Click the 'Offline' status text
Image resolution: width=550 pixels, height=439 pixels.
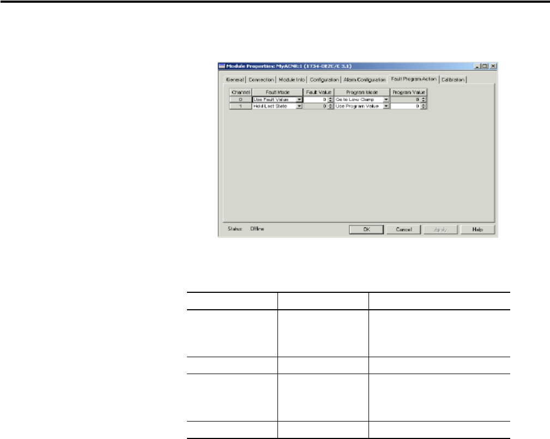(x=257, y=229)
